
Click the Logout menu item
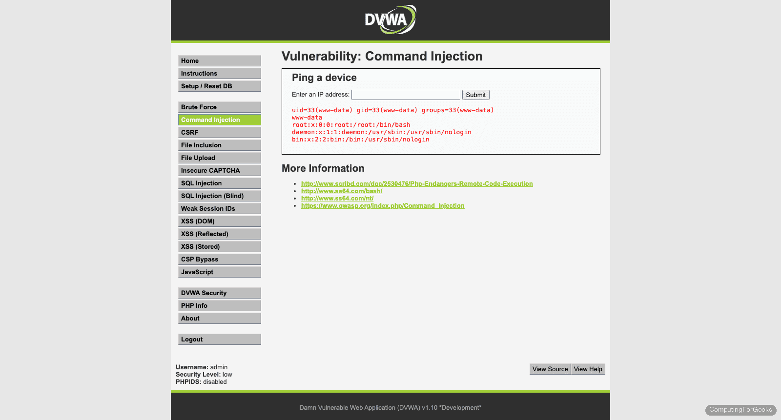pos(220,340)
